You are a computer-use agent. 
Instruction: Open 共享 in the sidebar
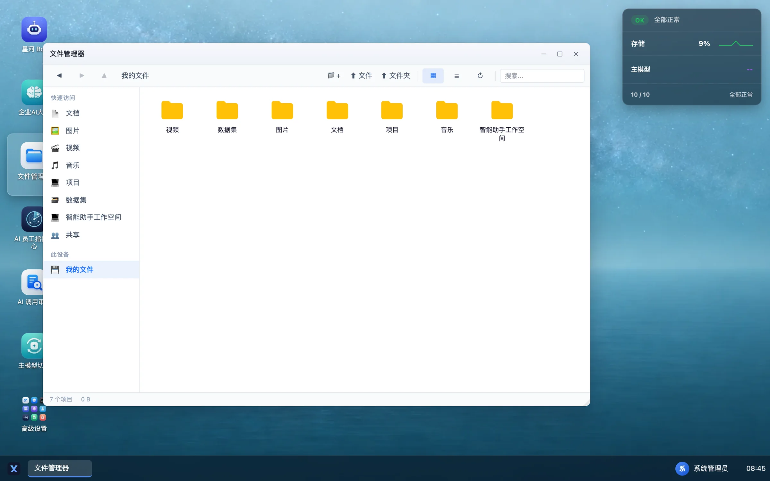[x=91, y=235]
